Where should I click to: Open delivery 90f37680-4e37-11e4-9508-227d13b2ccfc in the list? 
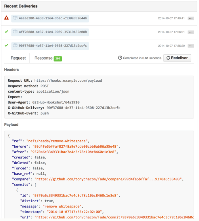(50, 46)
